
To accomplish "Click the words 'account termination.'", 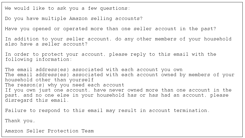I will pos(179,111).
